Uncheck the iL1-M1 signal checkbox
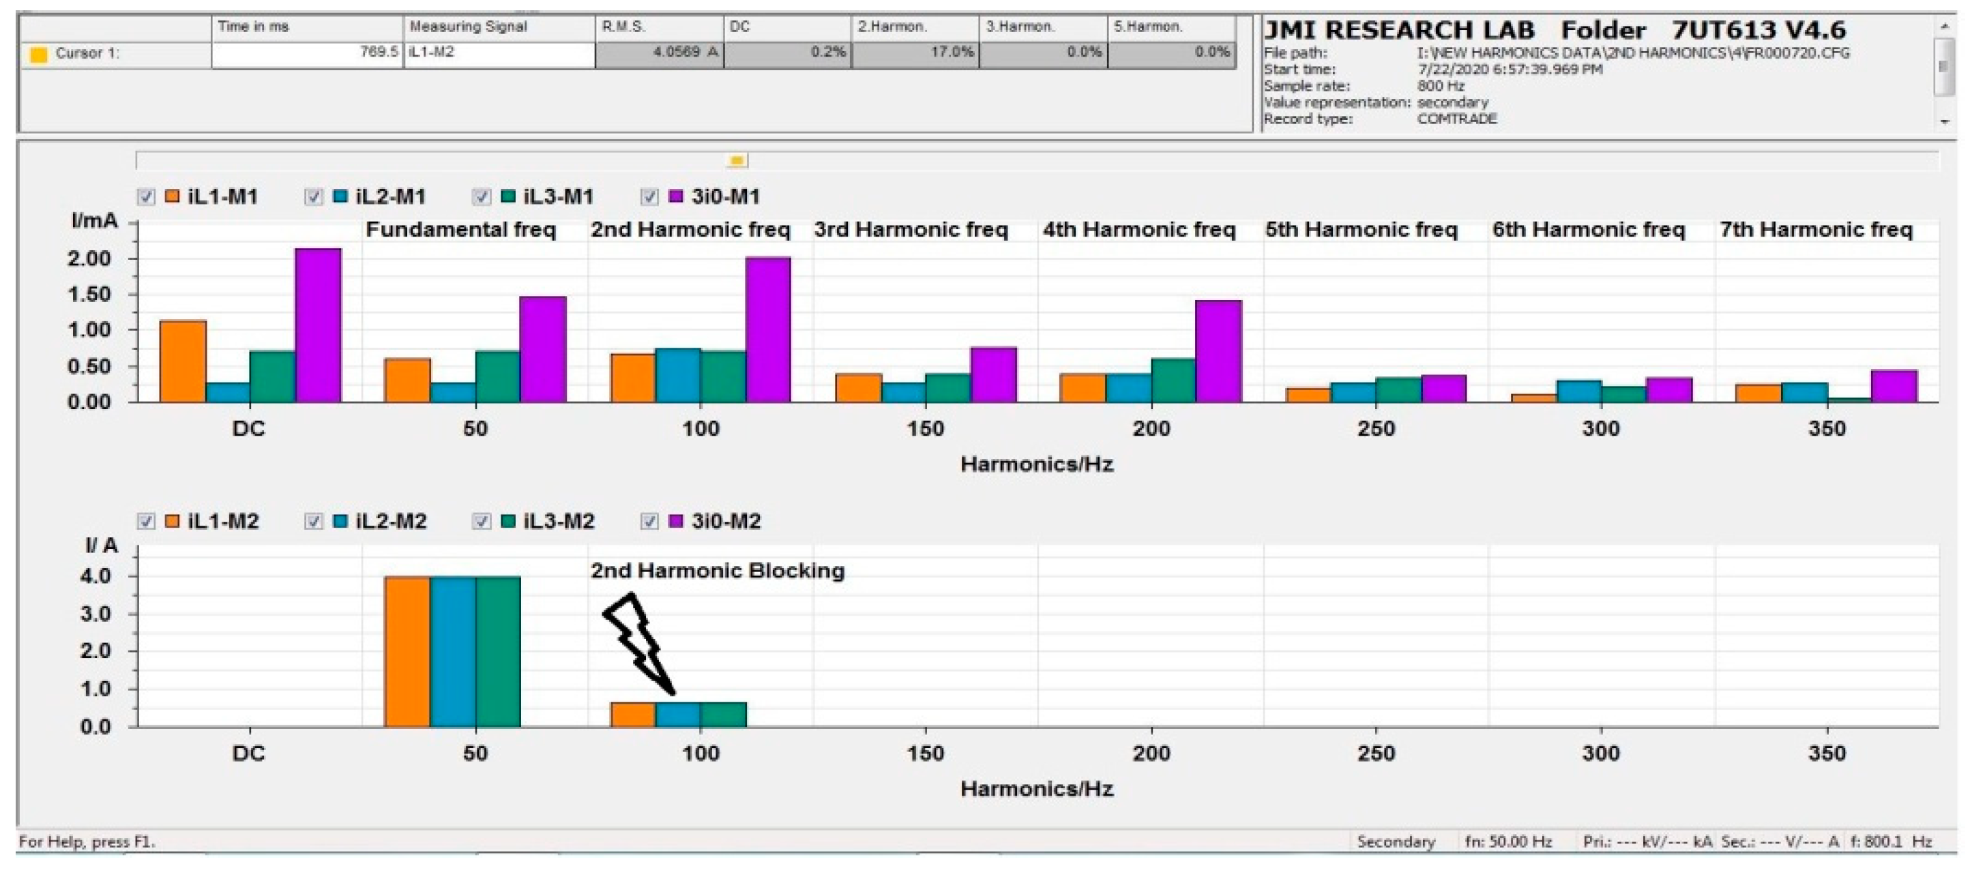Viewport: 1972px width, 870px height. tap(146, 196)
